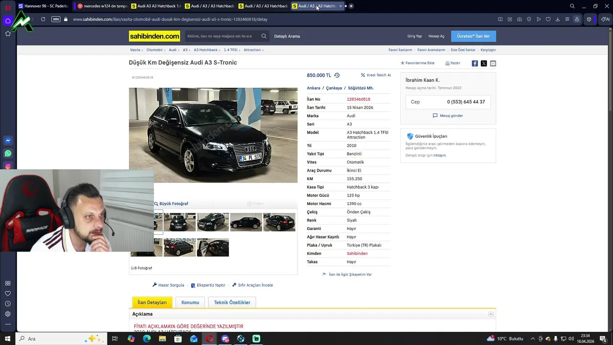Click Hesap Aç link

coord(436,36)
